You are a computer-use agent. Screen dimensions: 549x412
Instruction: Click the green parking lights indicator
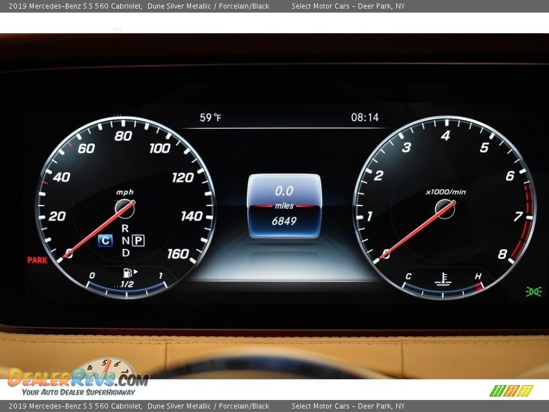tap(534, 291)
